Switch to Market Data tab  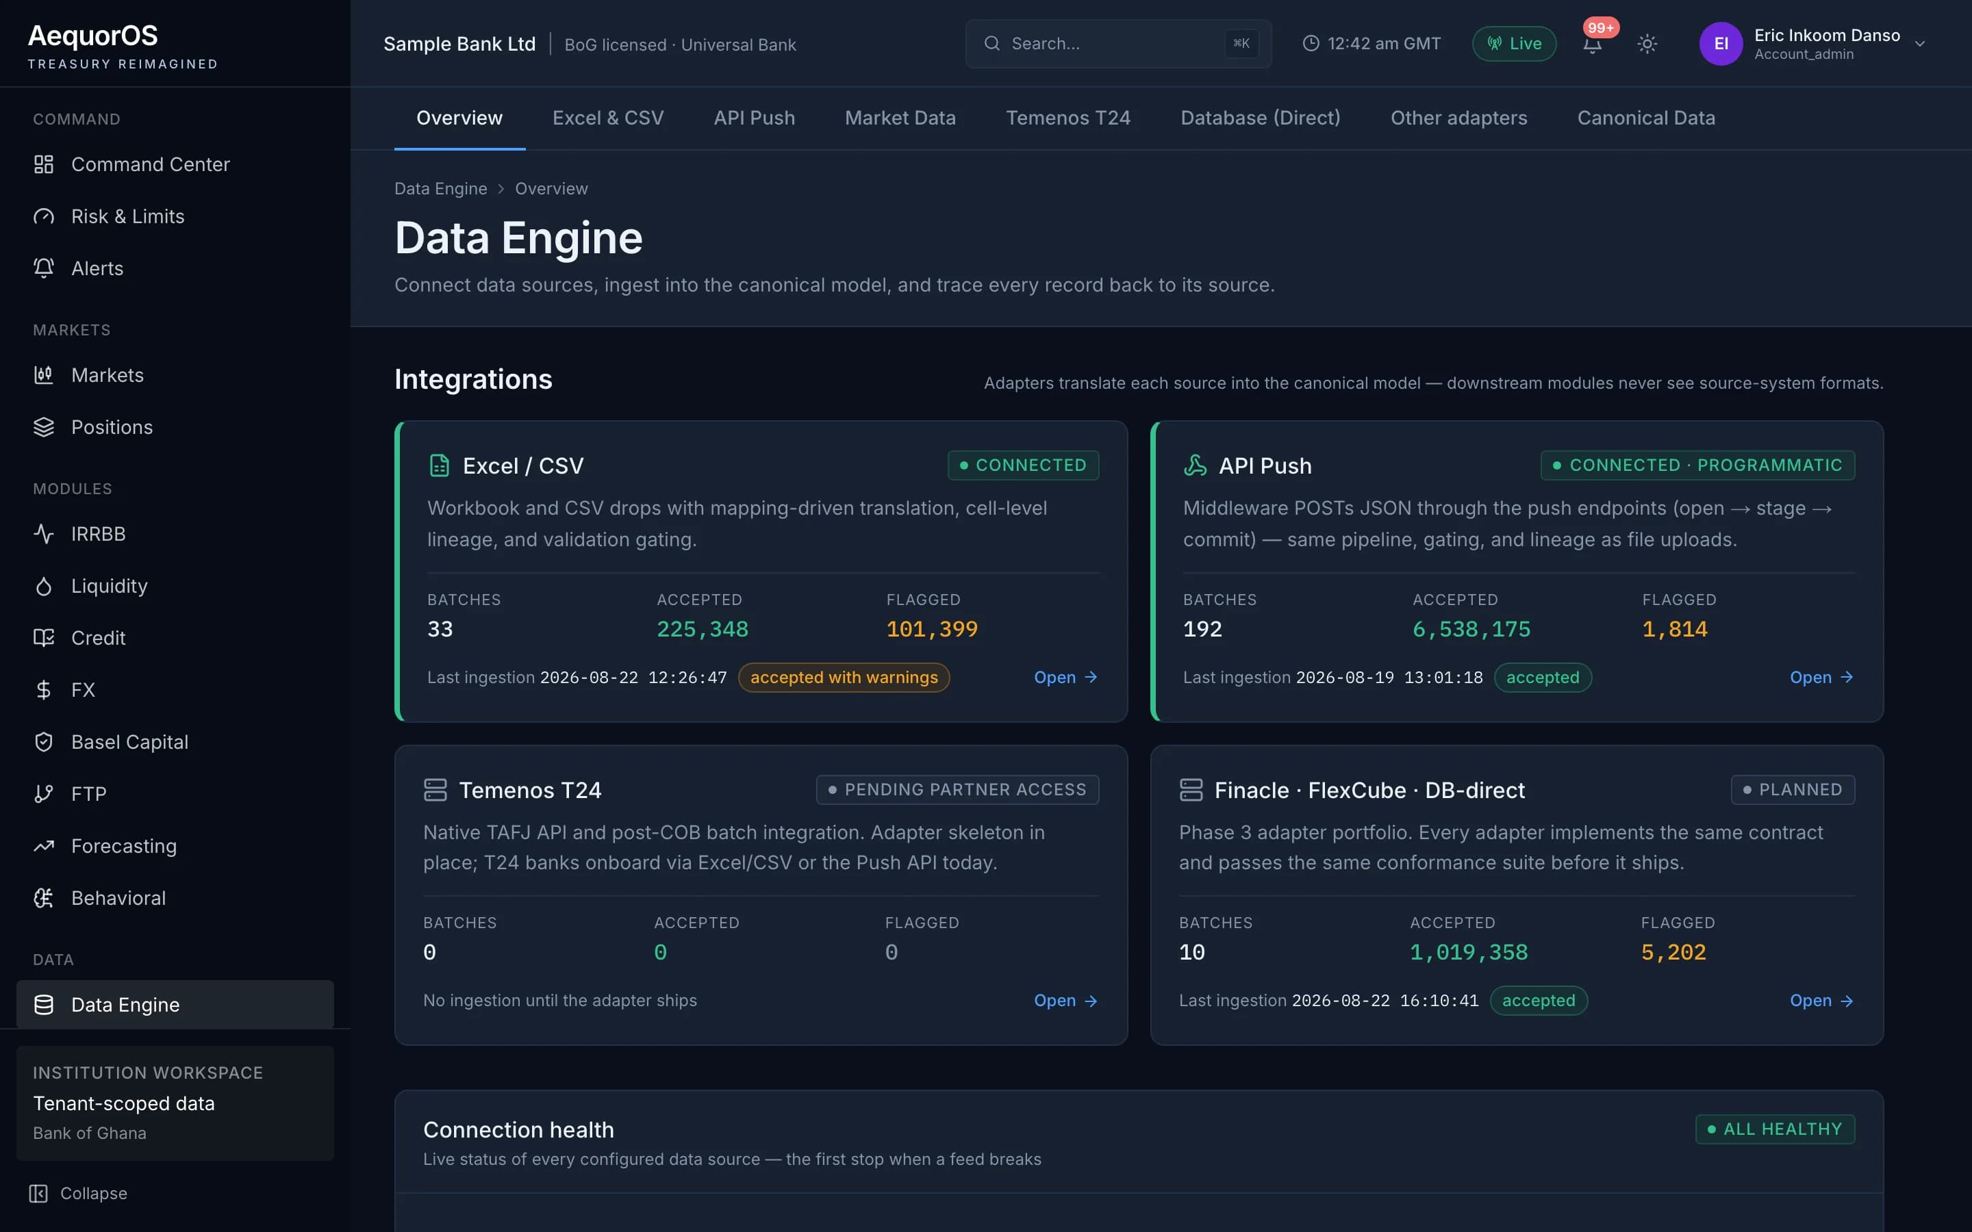pos(900,118)
